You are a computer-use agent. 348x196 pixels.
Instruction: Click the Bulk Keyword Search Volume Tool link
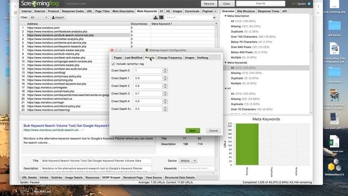coord(66,126)
